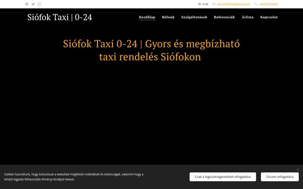Open the taxisiofok024@gmail.com email link

coord(234,4)
